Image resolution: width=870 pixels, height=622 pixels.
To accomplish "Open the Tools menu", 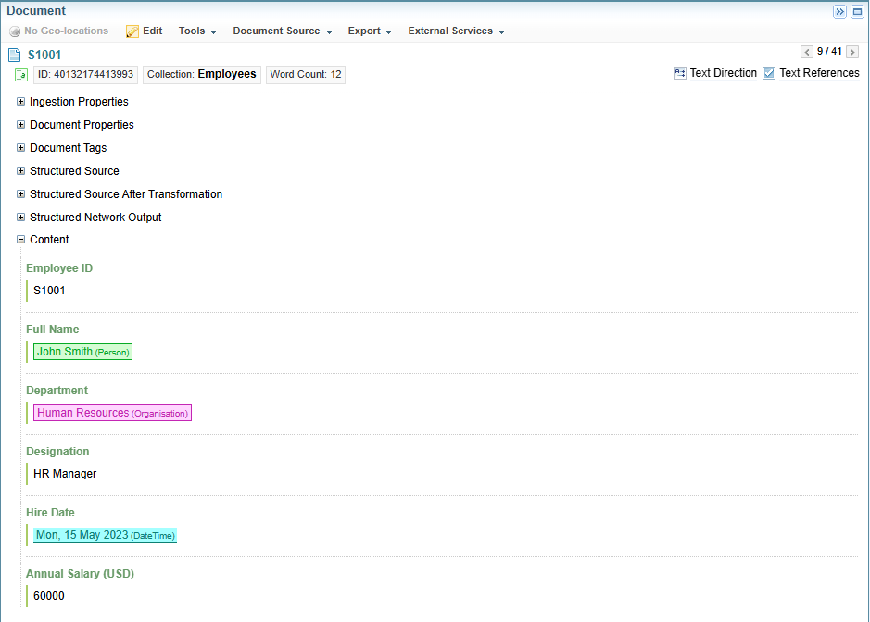I will click(197, 31).
